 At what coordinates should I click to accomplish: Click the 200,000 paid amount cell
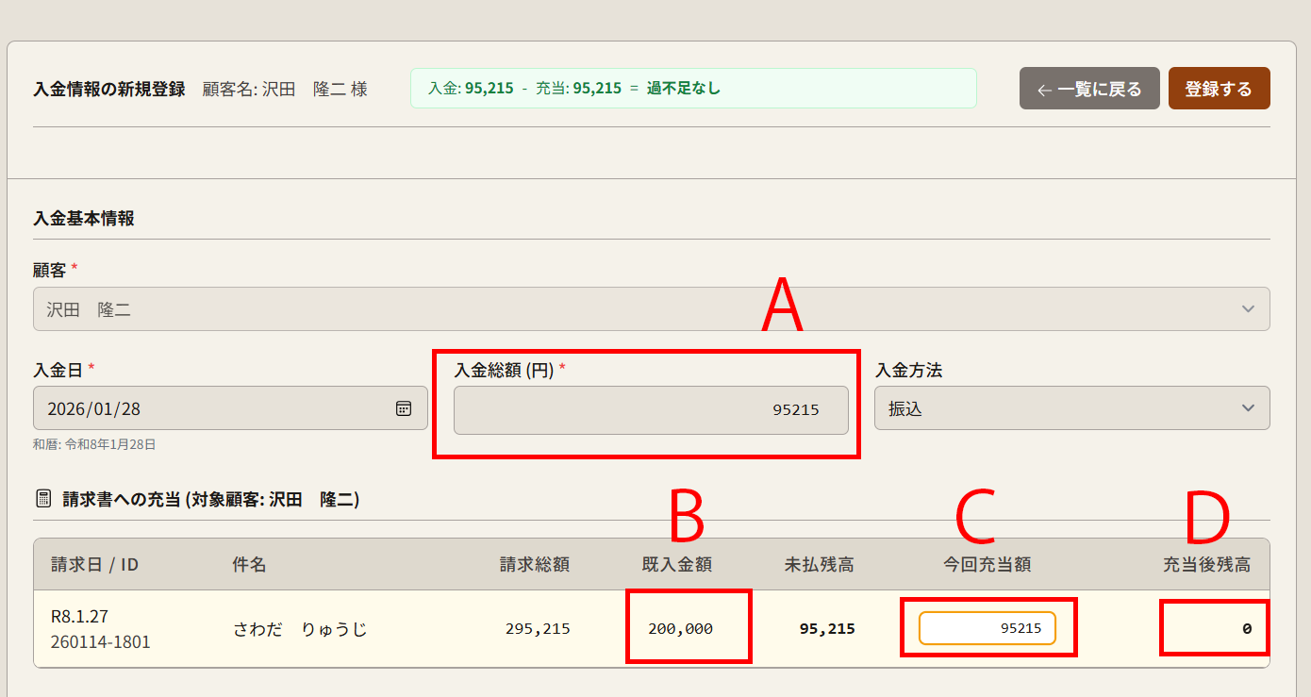[x=680, y=629]
